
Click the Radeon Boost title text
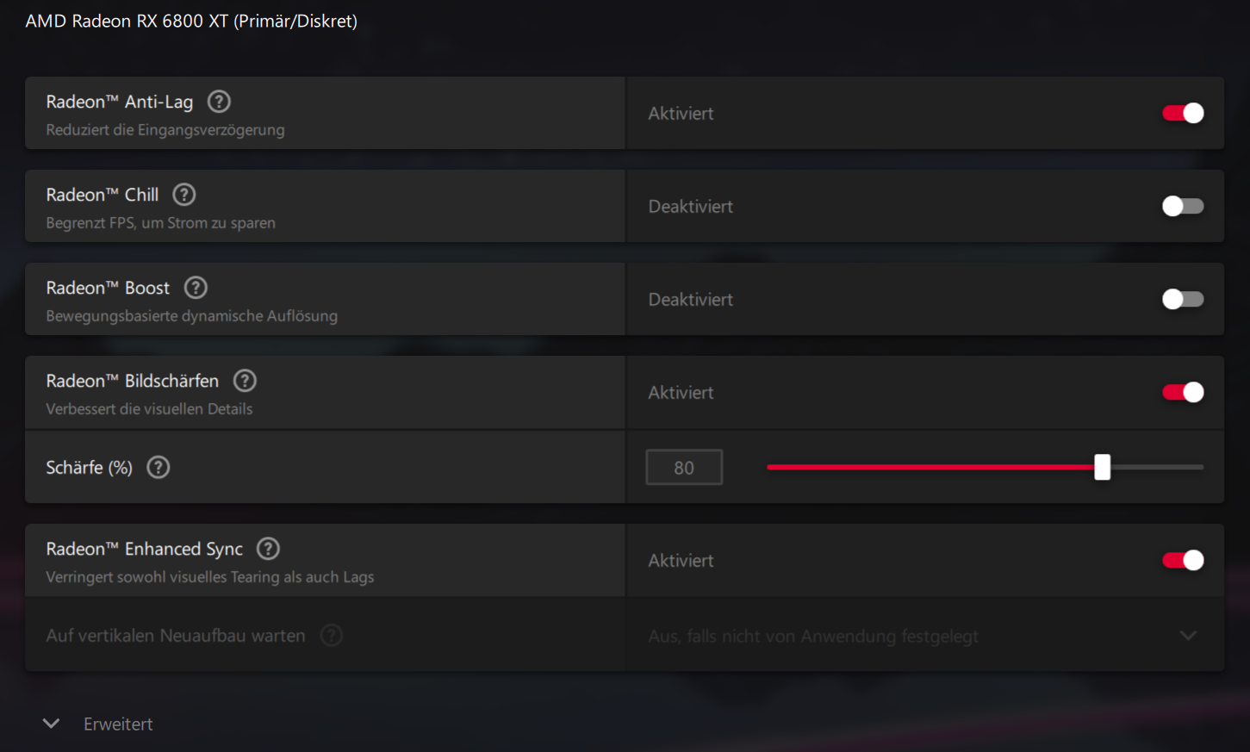(108, 288)
